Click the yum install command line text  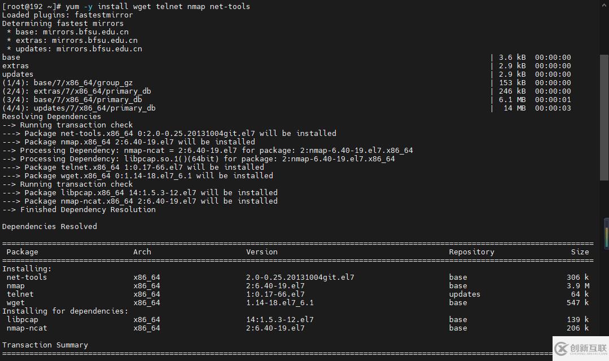point(157,6)
